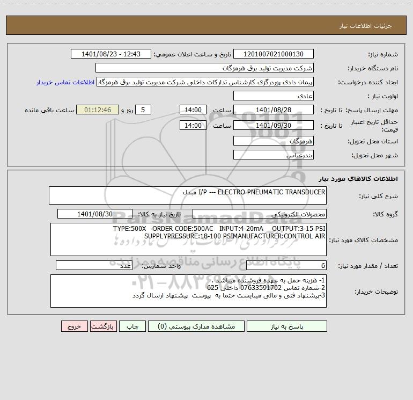Click the توضیحات خریدار label

pyautogui.click(x=377, y=292)
